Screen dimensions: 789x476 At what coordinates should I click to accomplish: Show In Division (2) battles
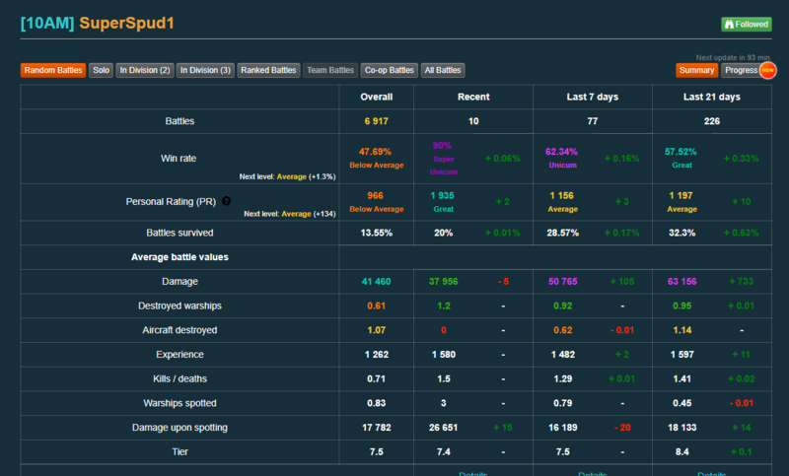pyautogui.click(x=145, y=70)
